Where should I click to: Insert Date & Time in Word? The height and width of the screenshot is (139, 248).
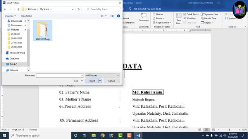208,19
